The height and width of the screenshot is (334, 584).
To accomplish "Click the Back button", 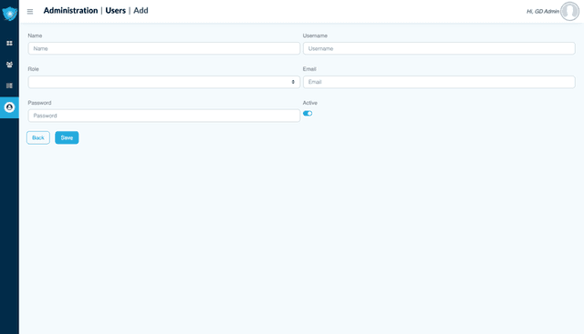I will [x=38, y=137].
